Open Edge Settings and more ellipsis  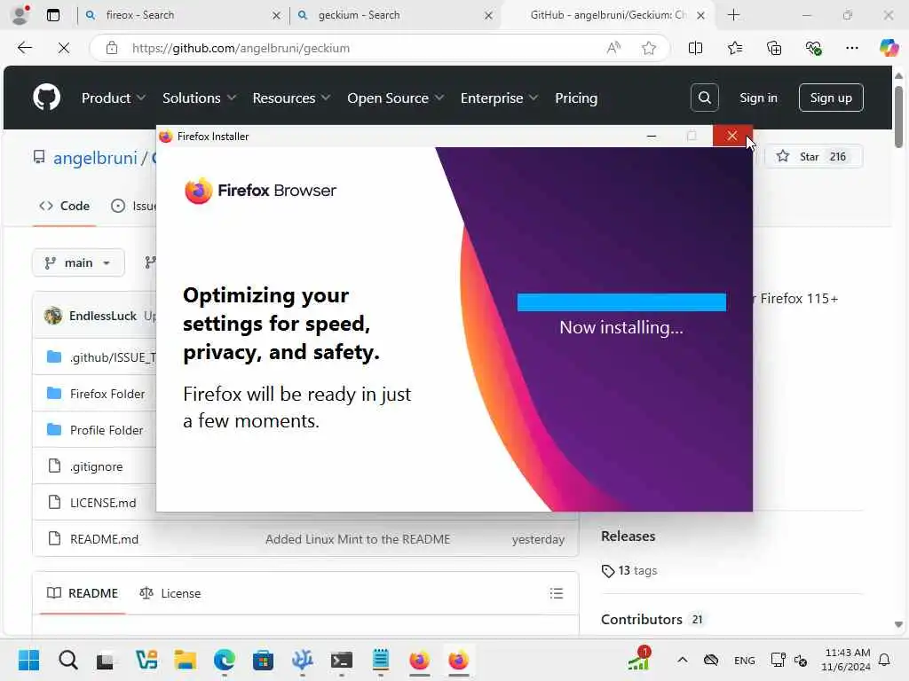click(851, 48)
